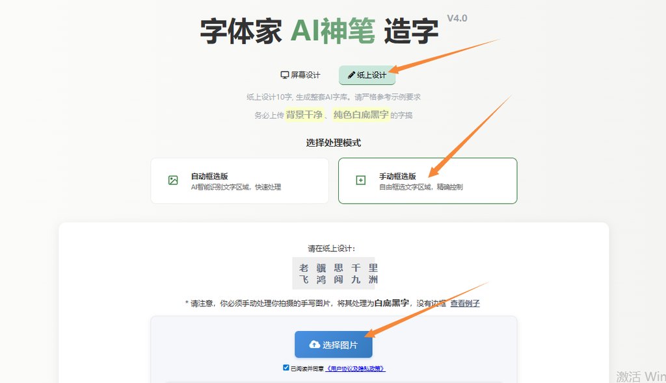Click the V4.0 version label

[457, 18]
